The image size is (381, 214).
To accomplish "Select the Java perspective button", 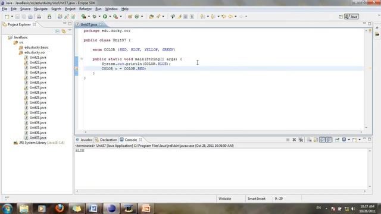I will tap(351, 17).
